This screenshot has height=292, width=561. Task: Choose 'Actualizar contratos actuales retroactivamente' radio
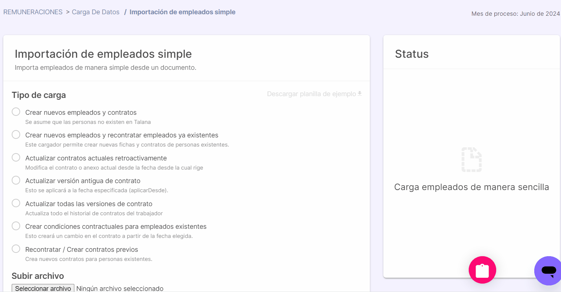click(16, 157)
